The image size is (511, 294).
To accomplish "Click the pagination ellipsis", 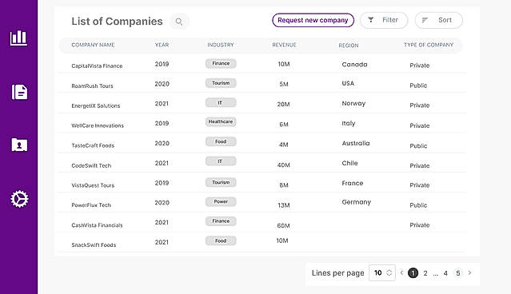I will click(x=435, y=274).
